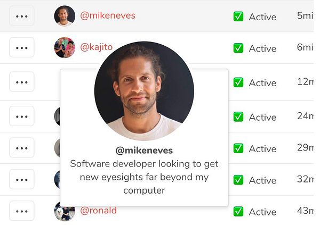Toggle the green Active checkmark for @mikeneves
320x225 pixels.
point(238,16)
